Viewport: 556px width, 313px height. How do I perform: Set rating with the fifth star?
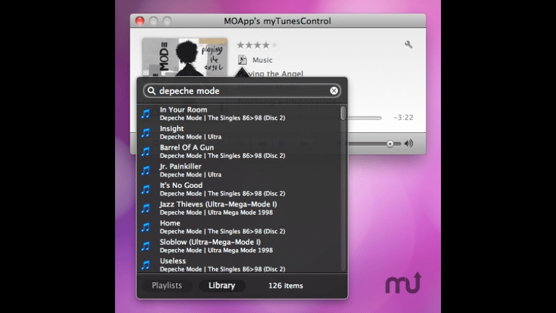[274, 45]
